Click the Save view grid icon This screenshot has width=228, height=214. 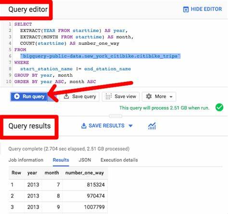[109, 96]
